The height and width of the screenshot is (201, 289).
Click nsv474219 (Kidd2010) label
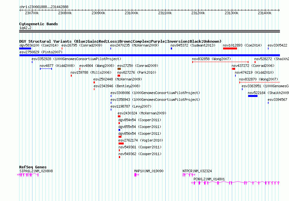pos(254,72)
